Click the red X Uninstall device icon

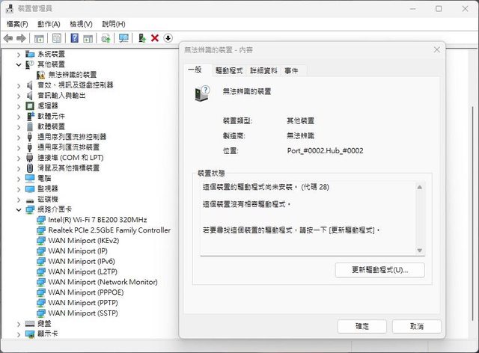point(155,38)
